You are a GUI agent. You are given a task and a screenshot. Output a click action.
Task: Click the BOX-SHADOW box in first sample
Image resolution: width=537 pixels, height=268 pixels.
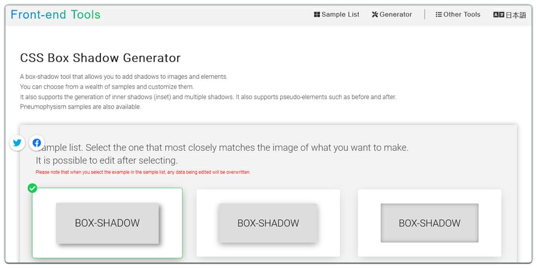[107, 223]
